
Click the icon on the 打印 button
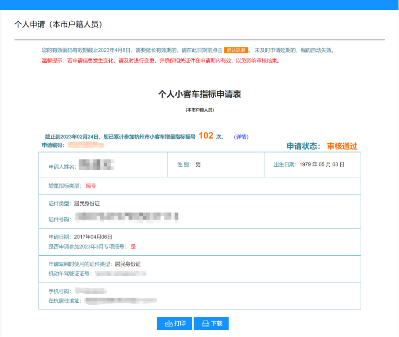168,324
